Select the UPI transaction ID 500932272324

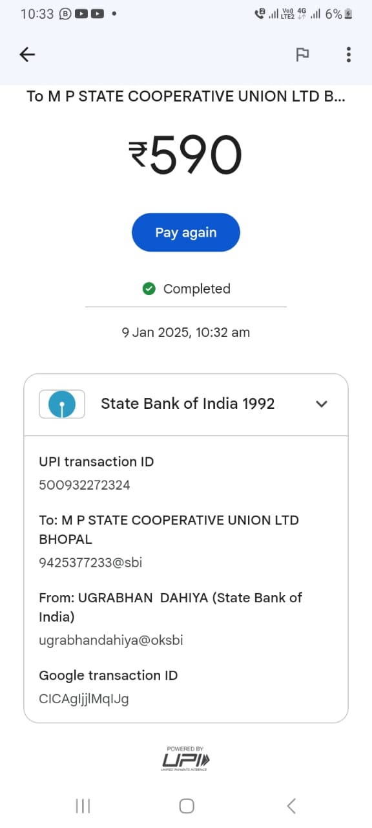pyautogui.click(x=85, y=485)
